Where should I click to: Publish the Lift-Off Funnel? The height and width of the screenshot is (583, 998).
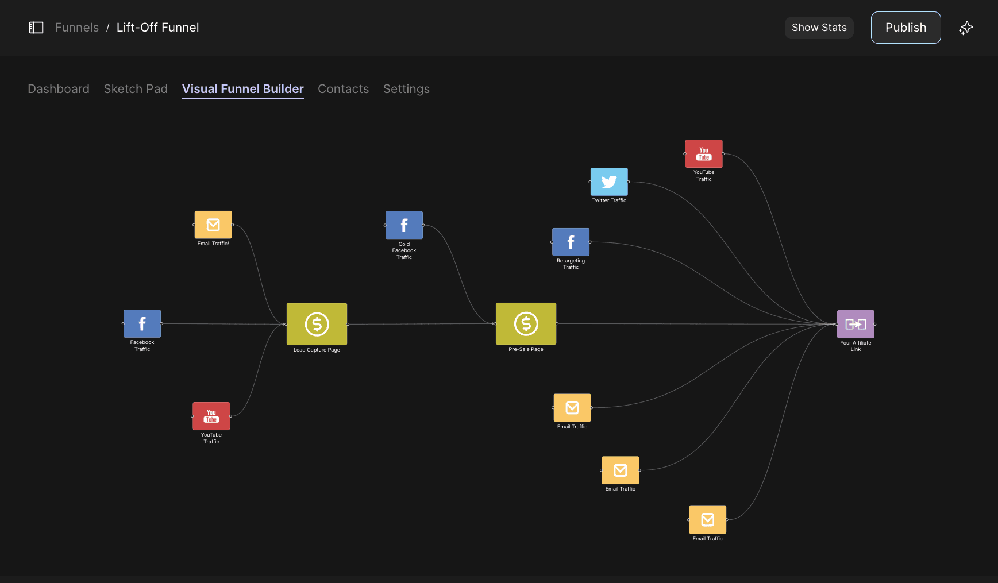tap(905, 27)
